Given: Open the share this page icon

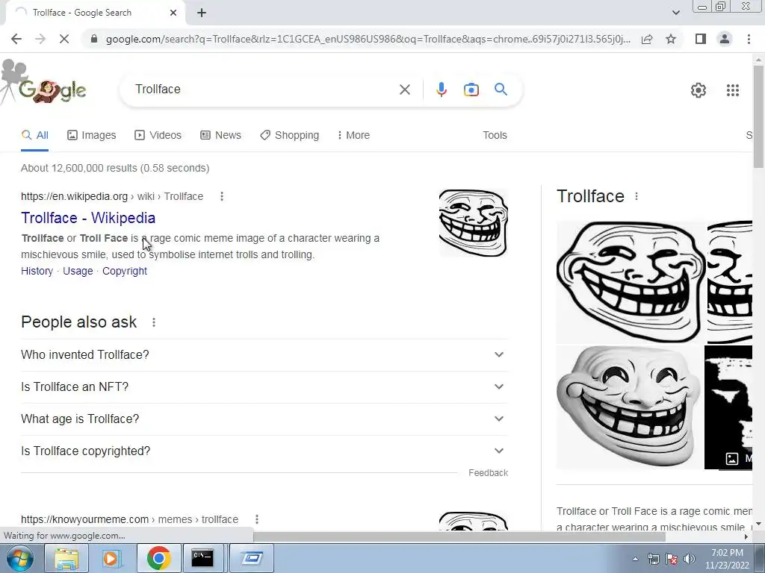Looking at the screenshot, I should tap(647, 39).
